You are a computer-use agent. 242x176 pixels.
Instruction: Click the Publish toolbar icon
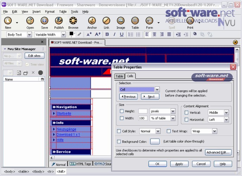pyautogui.click(x=59, y=20)
